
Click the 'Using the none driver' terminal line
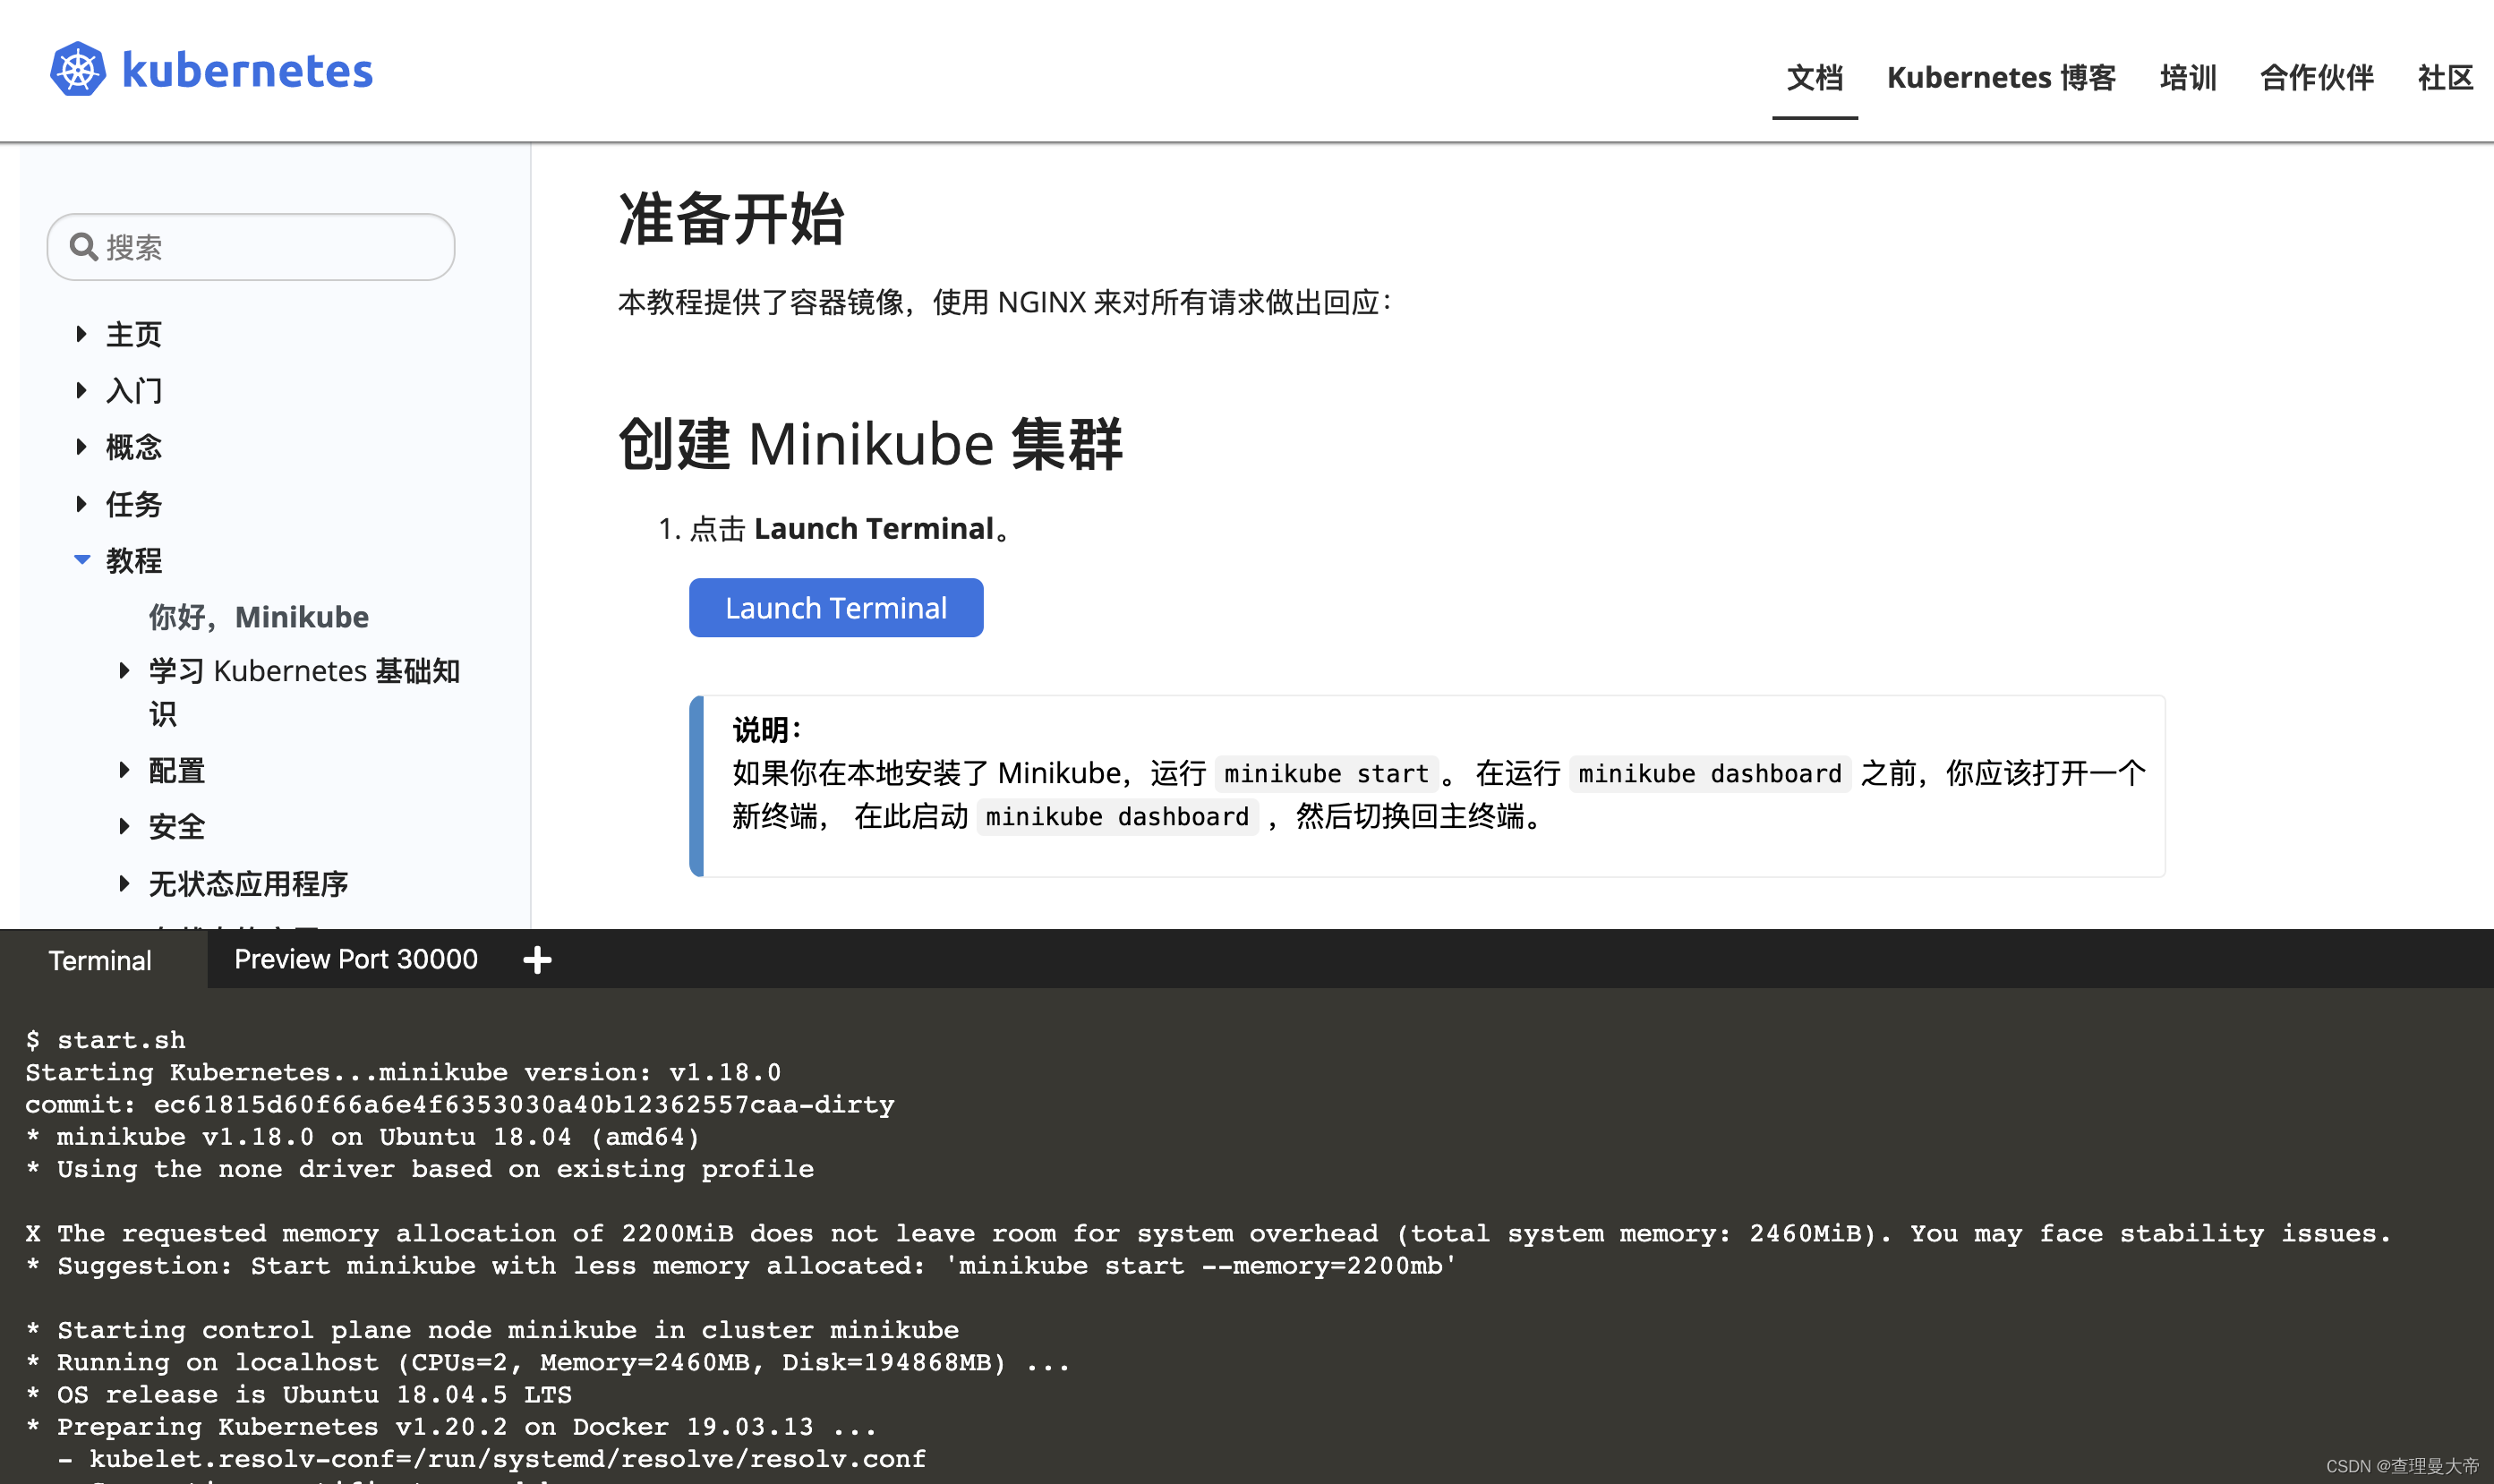tap(419, 1169)
